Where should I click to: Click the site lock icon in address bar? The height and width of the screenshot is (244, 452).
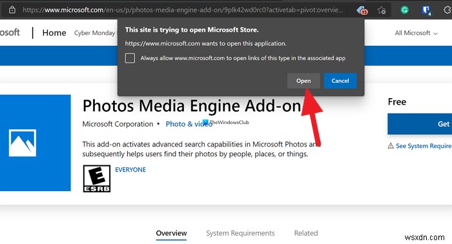12,10
